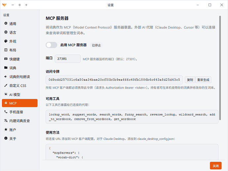Click the Authorization: Bearer token hint text

coord(131,88)
